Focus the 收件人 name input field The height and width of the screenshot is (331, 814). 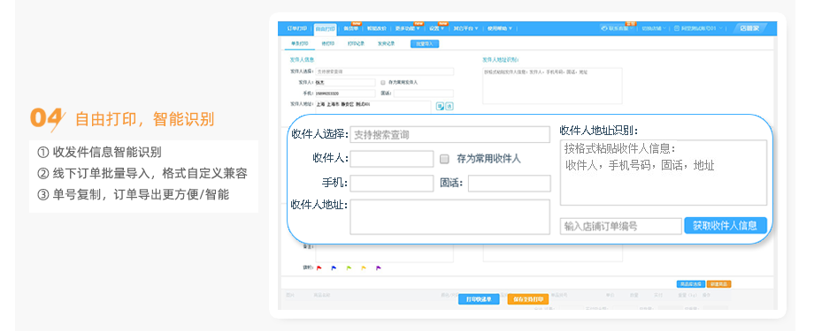391,159
